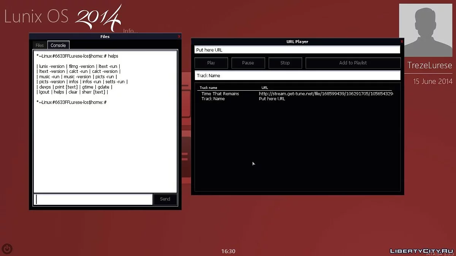Click the Lunix OS 2014 logo
456x256 pixels.
61,17
